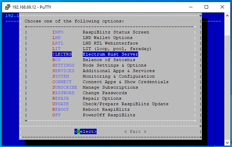Click 'Manage Subscriptions' description text
232x147 pixels.
[110, 87]
